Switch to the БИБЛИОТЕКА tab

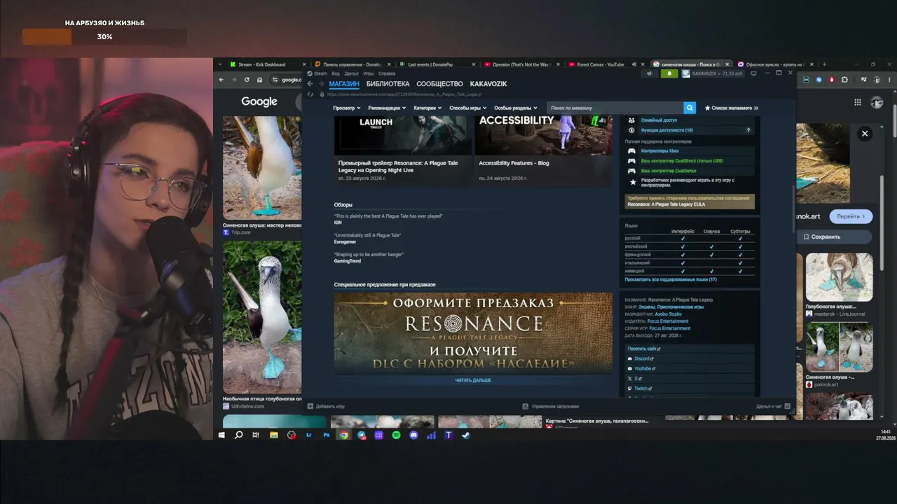[388, 84]
